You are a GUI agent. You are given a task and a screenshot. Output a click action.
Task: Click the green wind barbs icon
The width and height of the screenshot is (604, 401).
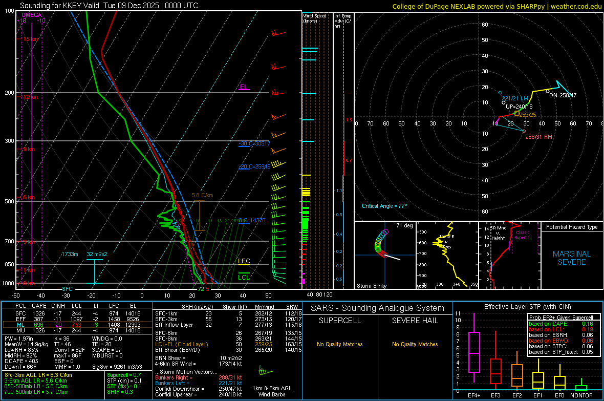pyautogui.click(x=266, y=371)
